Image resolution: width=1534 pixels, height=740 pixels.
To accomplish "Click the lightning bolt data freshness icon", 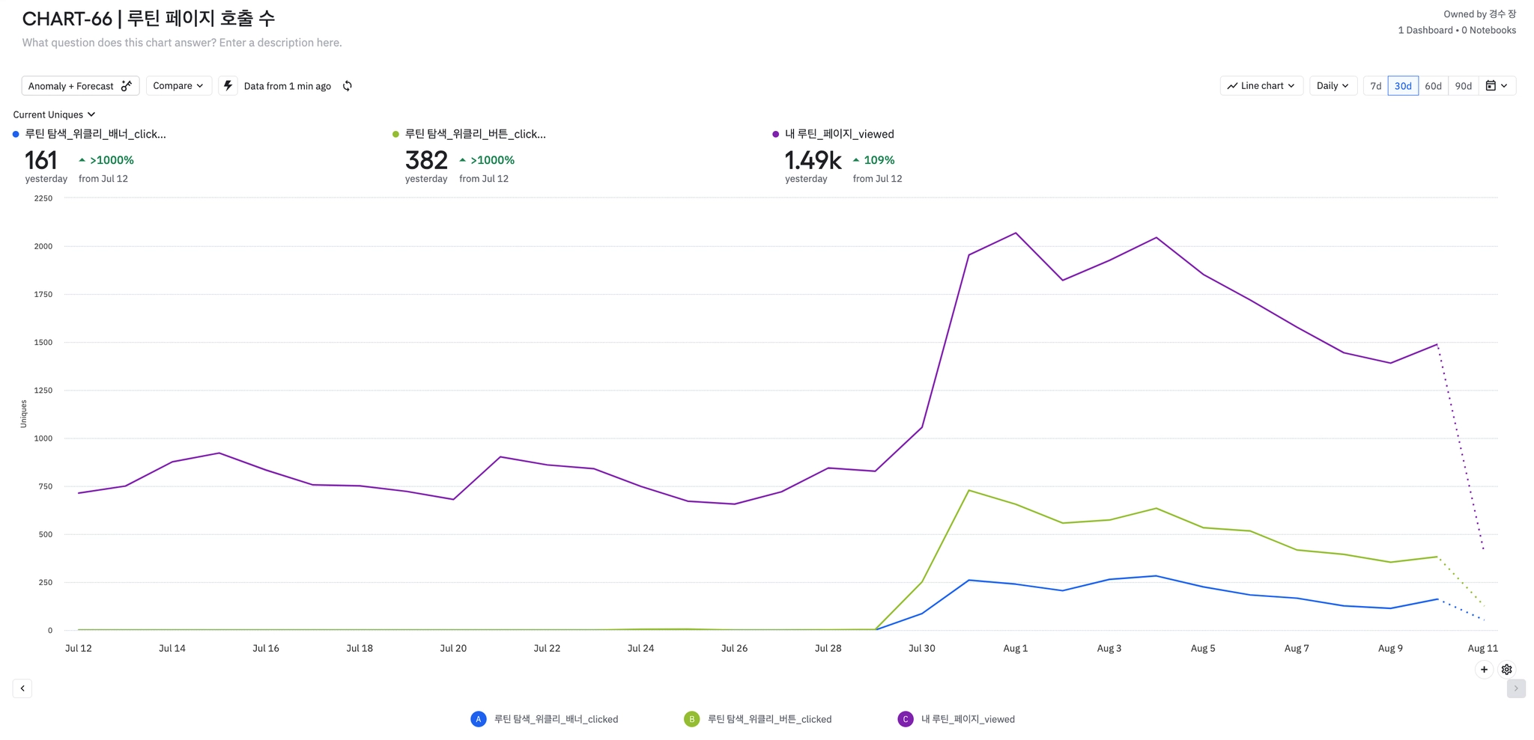I will click(x=228, y=85).
